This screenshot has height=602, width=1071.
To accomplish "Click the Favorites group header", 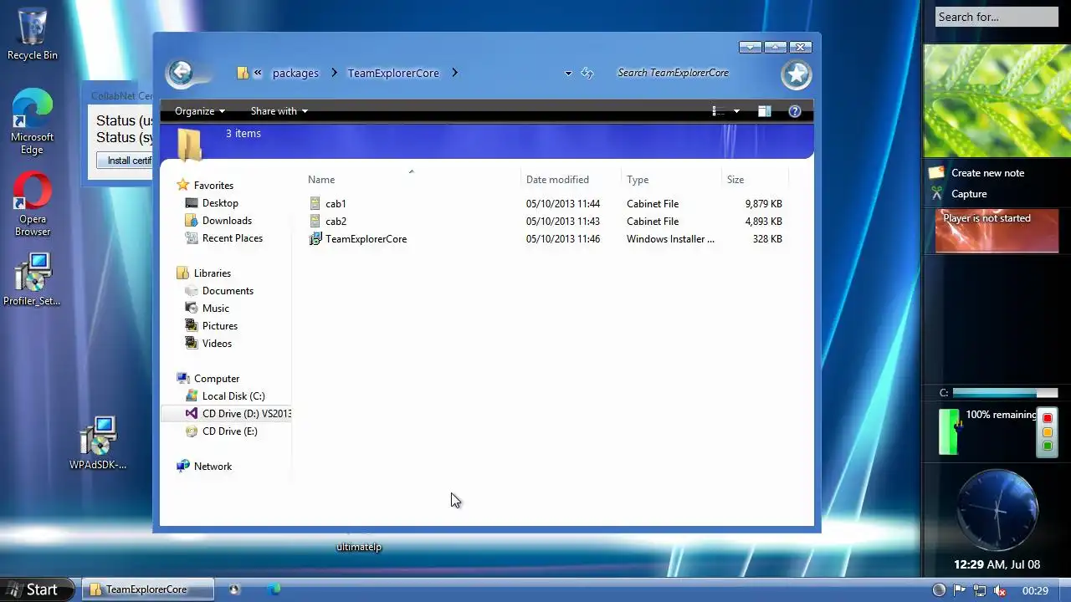I will [x=213, y=186].
